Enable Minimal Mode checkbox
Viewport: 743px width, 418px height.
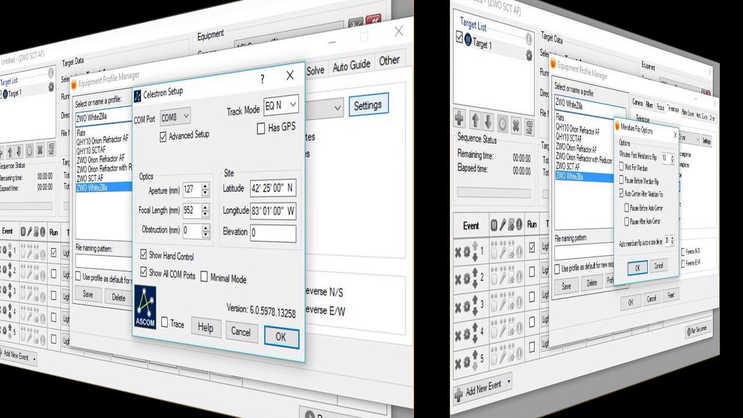tap(204, 276)
